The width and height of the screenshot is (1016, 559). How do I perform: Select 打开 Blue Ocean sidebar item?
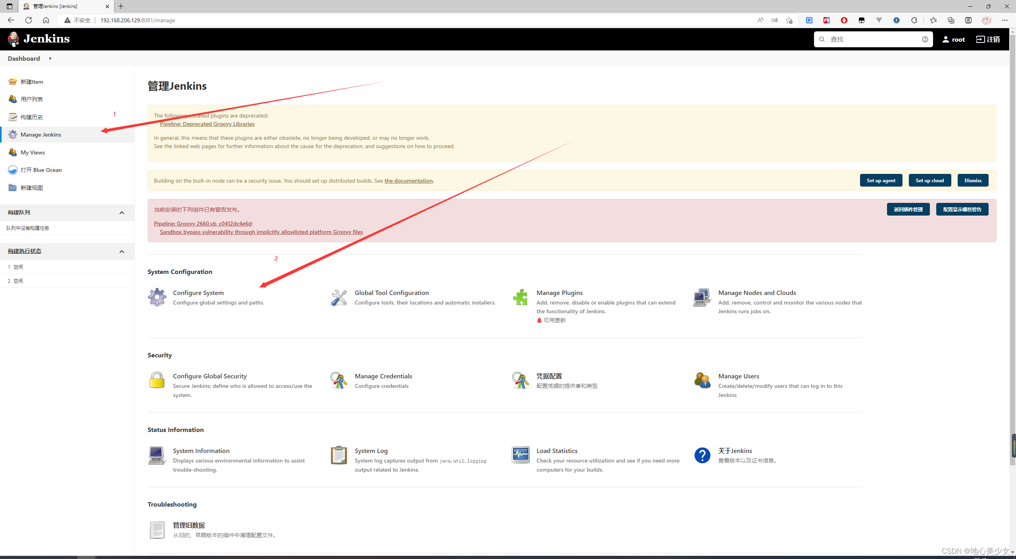(x=41, y=170)
